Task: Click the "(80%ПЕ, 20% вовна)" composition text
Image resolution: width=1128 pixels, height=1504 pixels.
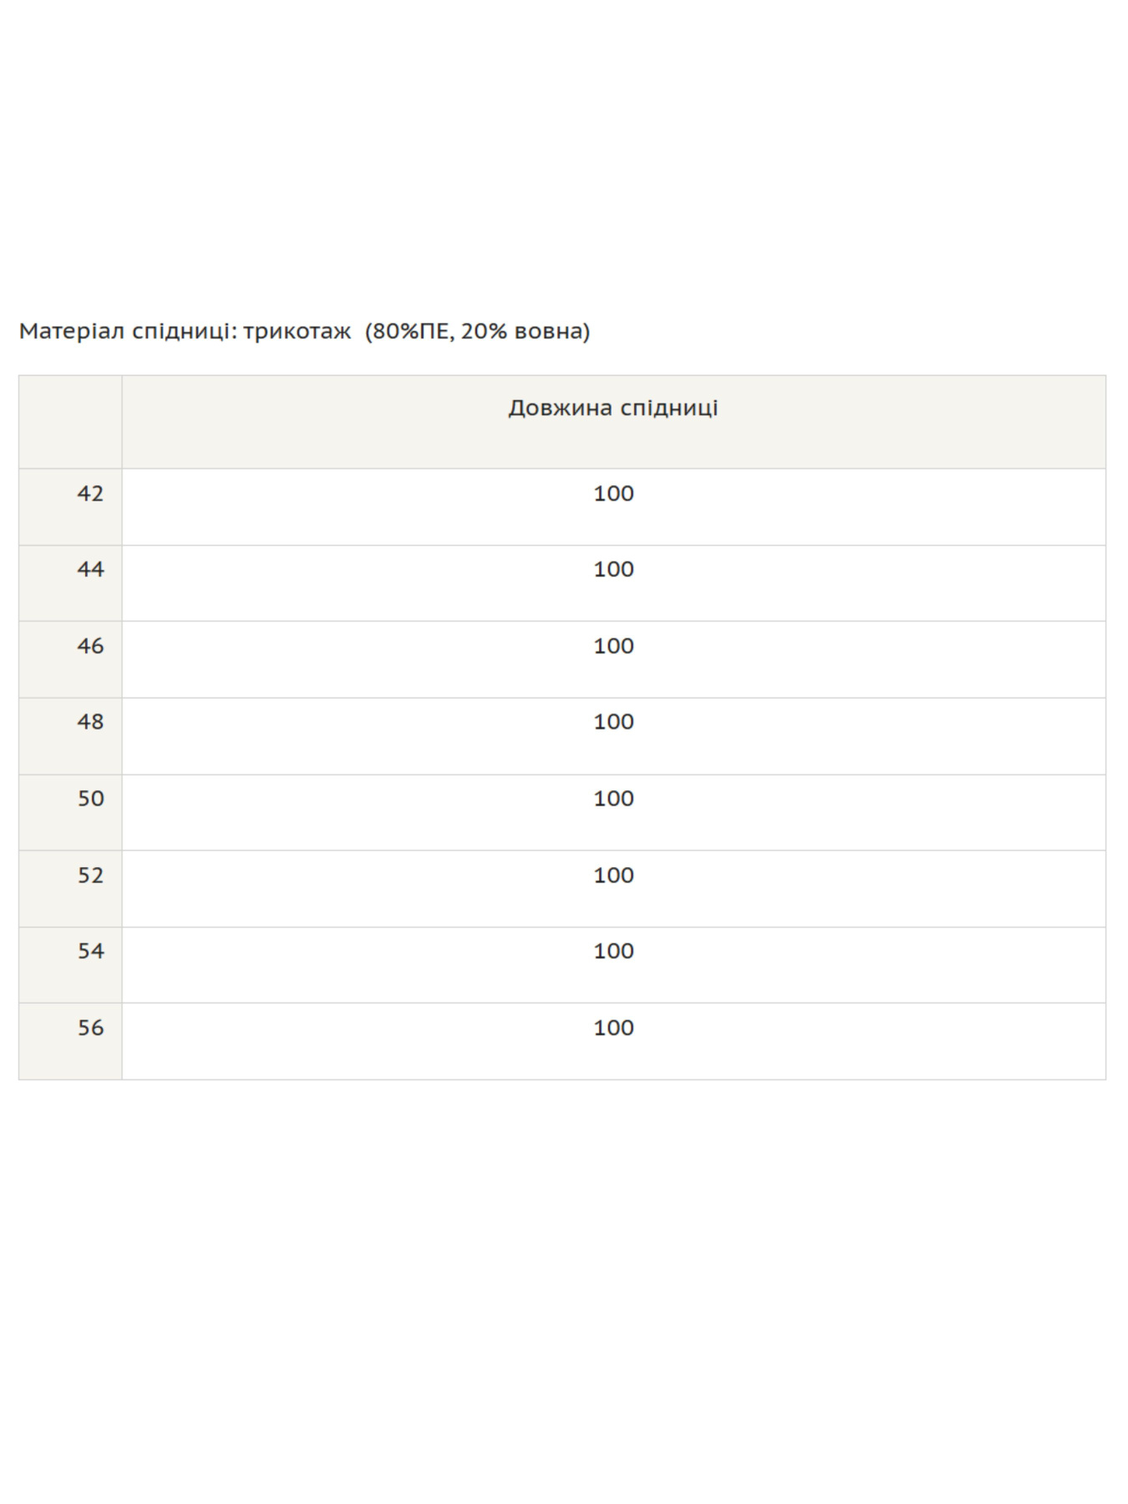Action: (x=477, y=332)
